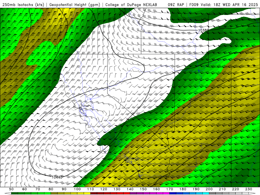Click the 130 value on the color scale
260x195 pixels.
[x=117, y=189]
